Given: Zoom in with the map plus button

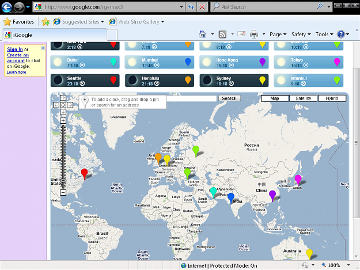Looking at the screenshot, I should [63, 121].
